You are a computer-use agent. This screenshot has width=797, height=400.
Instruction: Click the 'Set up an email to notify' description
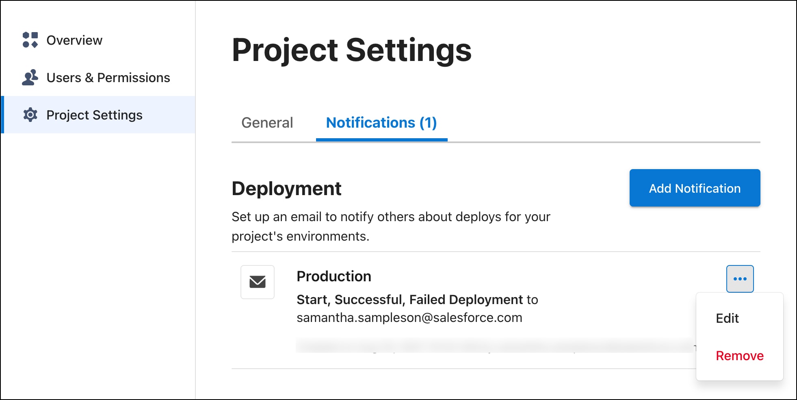391,226
